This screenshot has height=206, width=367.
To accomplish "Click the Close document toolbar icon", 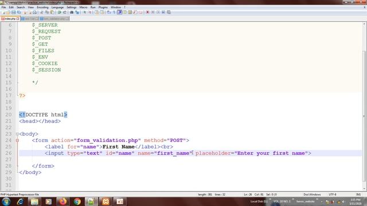I will (25, 12).
